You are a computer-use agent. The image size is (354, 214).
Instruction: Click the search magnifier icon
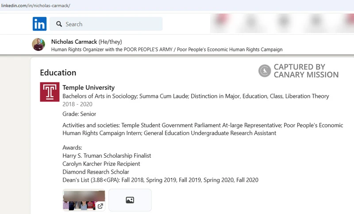[59, 24]
